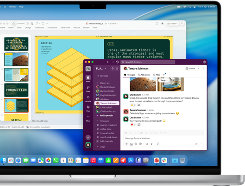Click Add channels in the Slack sidebar

click(x=106, y=141)
